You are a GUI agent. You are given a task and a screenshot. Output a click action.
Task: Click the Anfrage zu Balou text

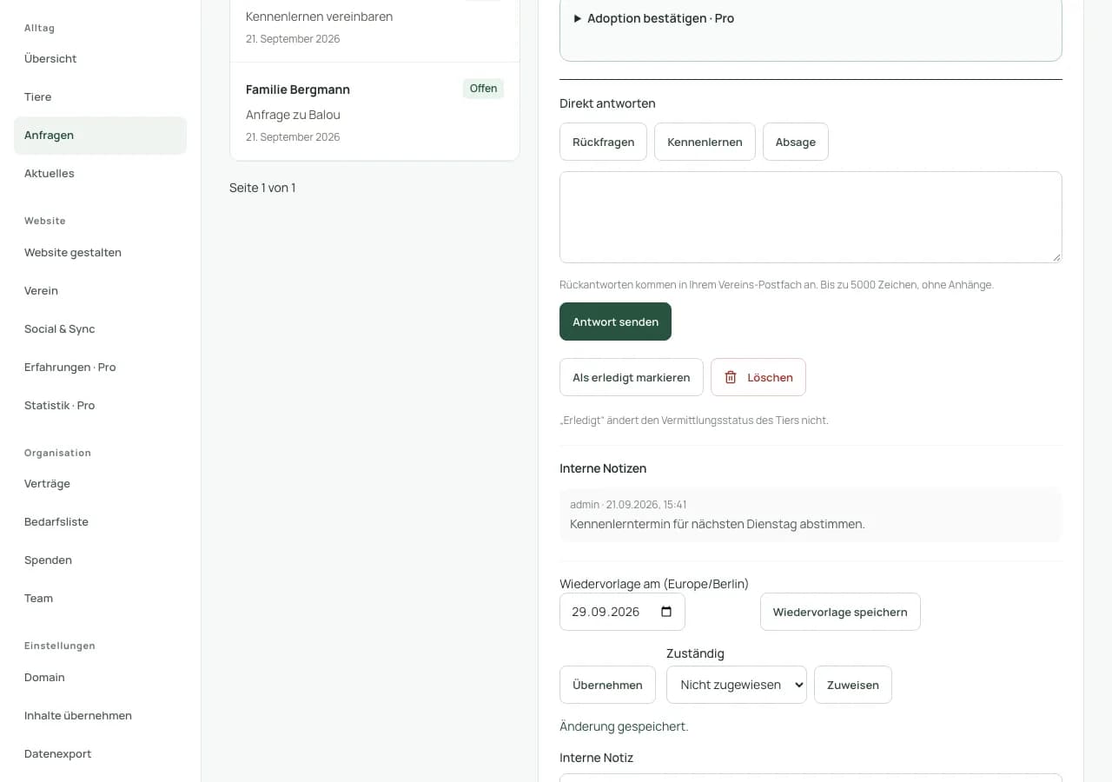pos(293,115)
